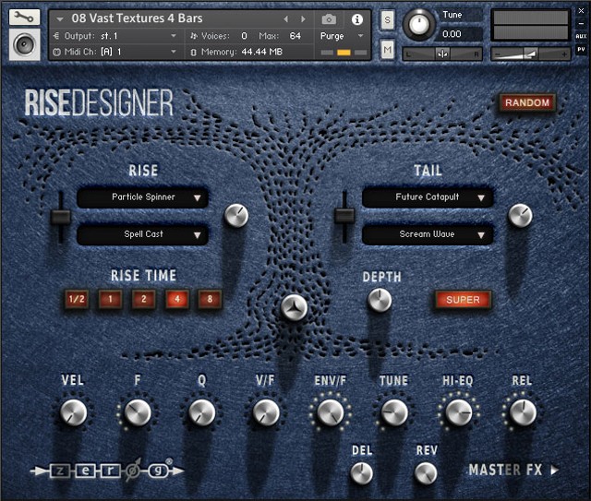
Task: Set rise time to 1 bar
Action: point(110,300)
